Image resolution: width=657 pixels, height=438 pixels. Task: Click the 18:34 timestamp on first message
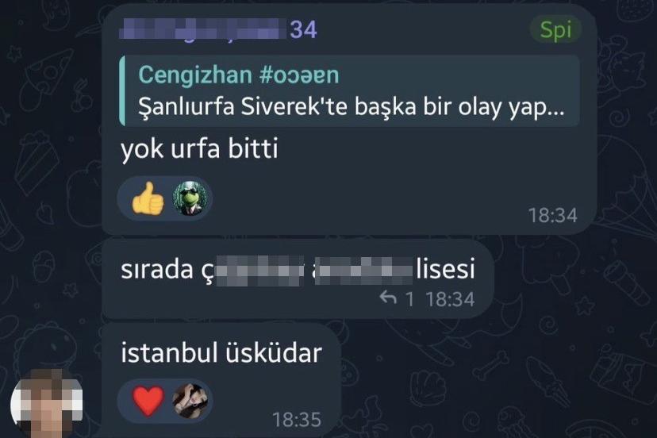[553, 216]
